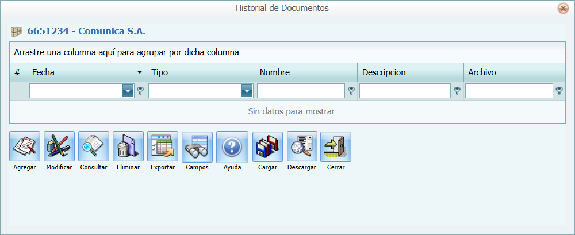Click the Ayuda question mark icon
Image resolution: width=575 pixels, height=235 pixels.
[x=232, y=147]
